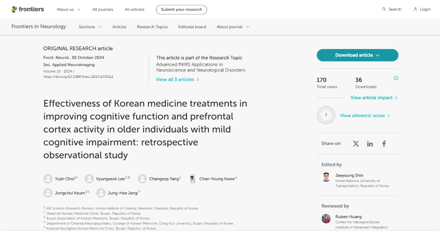Follow the View all 3 articles link

pyautogui.click(x=177, y=80)
